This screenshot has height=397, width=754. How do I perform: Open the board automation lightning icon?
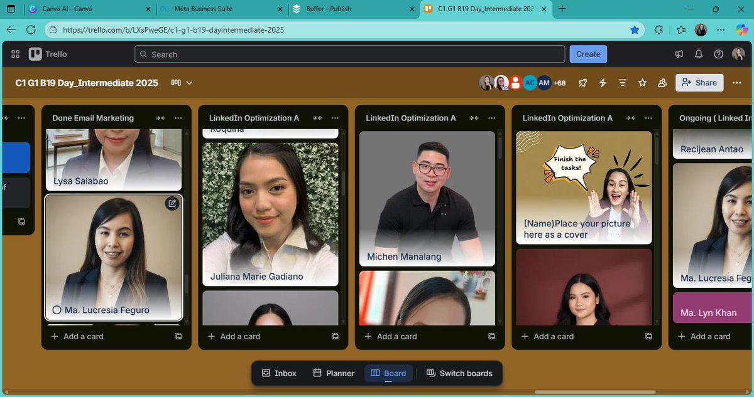tap(603, 82)
